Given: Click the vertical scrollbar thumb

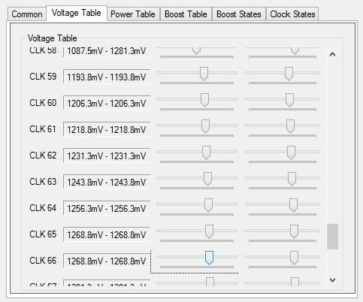Looking at the screenshot, I should coord(332,237).
